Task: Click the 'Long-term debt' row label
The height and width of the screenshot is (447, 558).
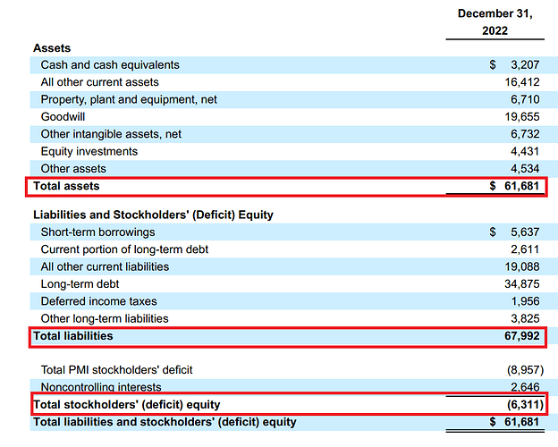Action: click(80, 284)
